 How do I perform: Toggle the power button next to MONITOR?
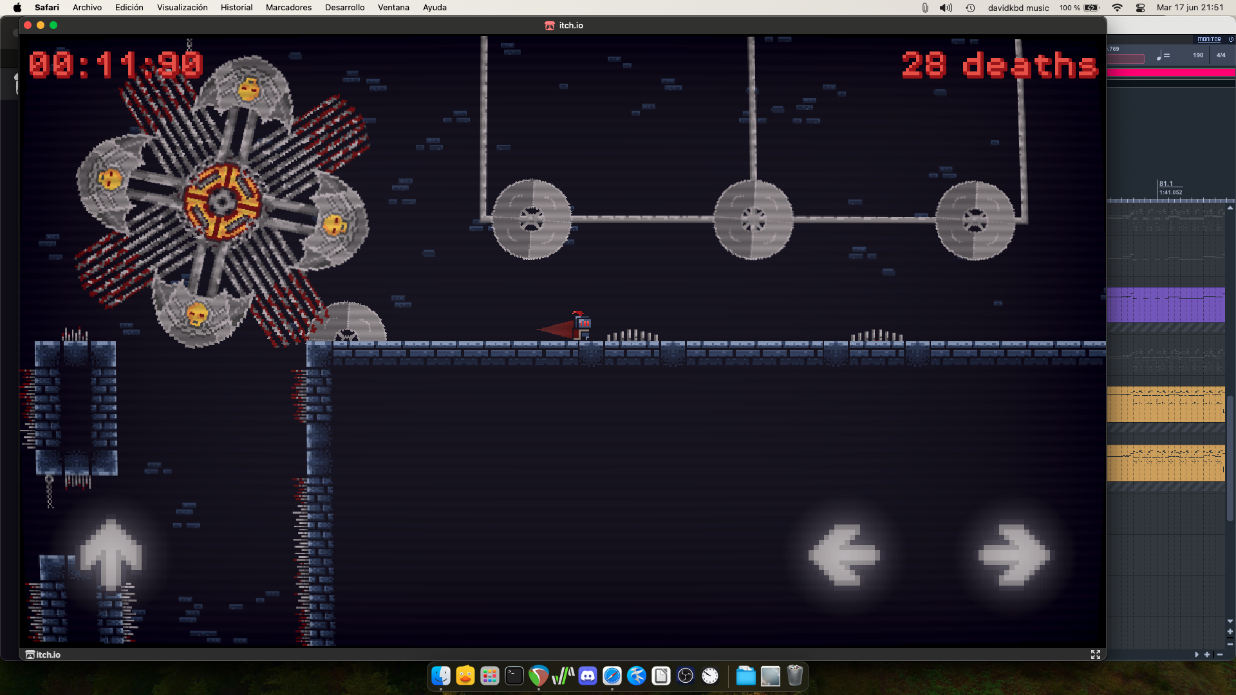pos(1231,39)
